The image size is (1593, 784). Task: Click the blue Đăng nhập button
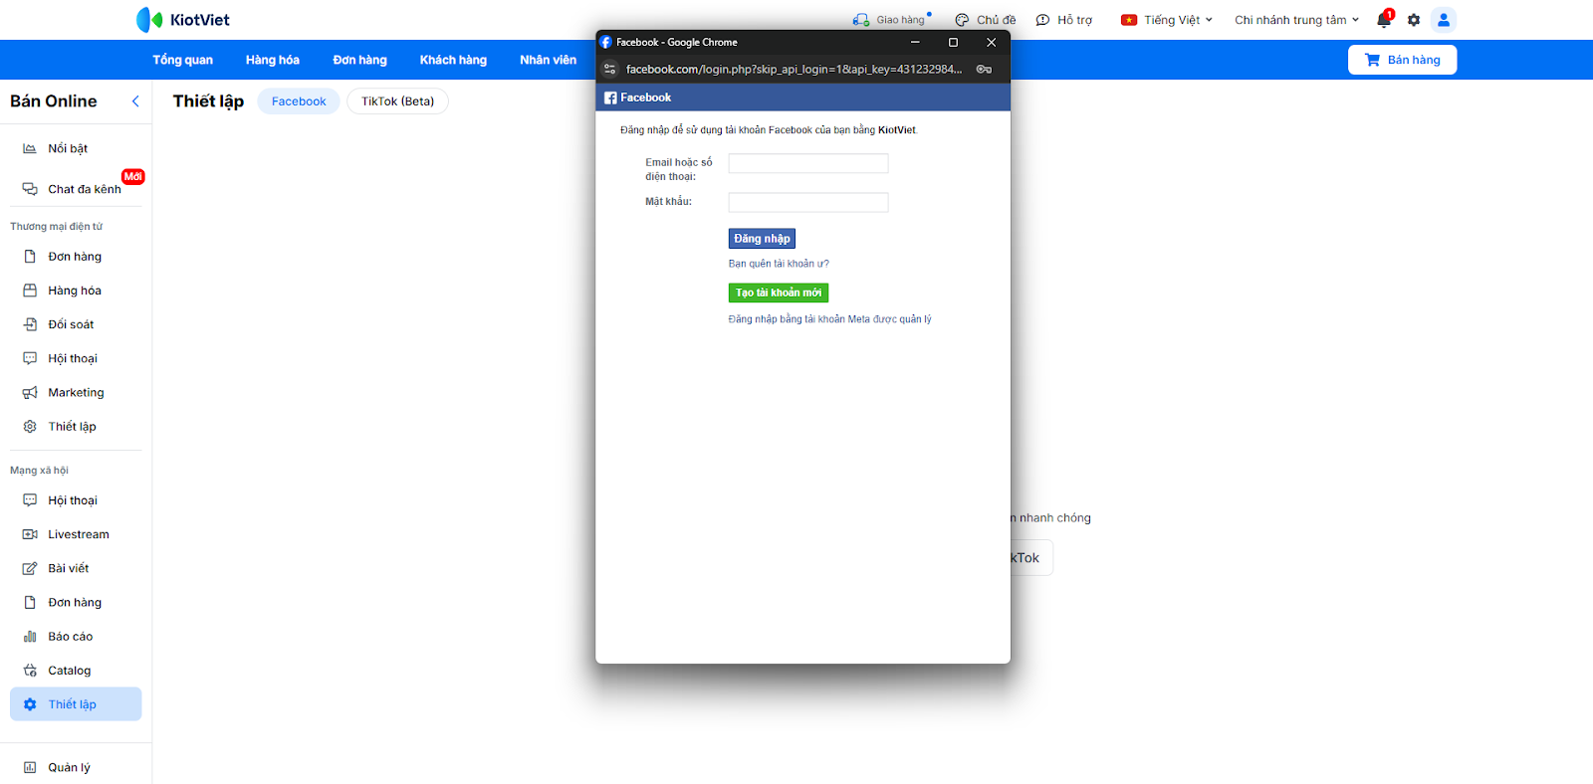click(762, 239)
